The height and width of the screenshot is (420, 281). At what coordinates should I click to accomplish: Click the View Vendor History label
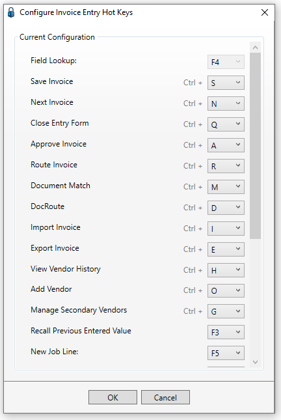[x=66, y=269]
